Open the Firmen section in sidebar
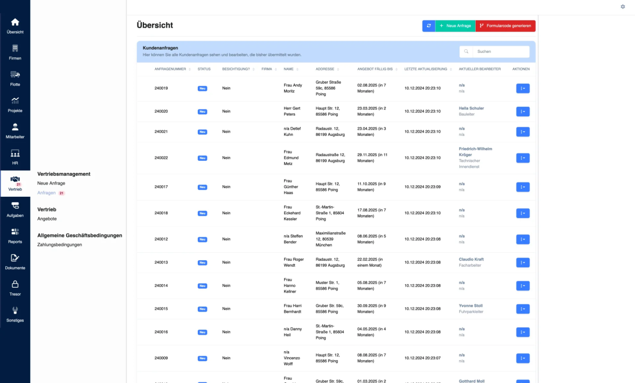The height and width of the screenshot is (383, 635). [x=15, y=52]
